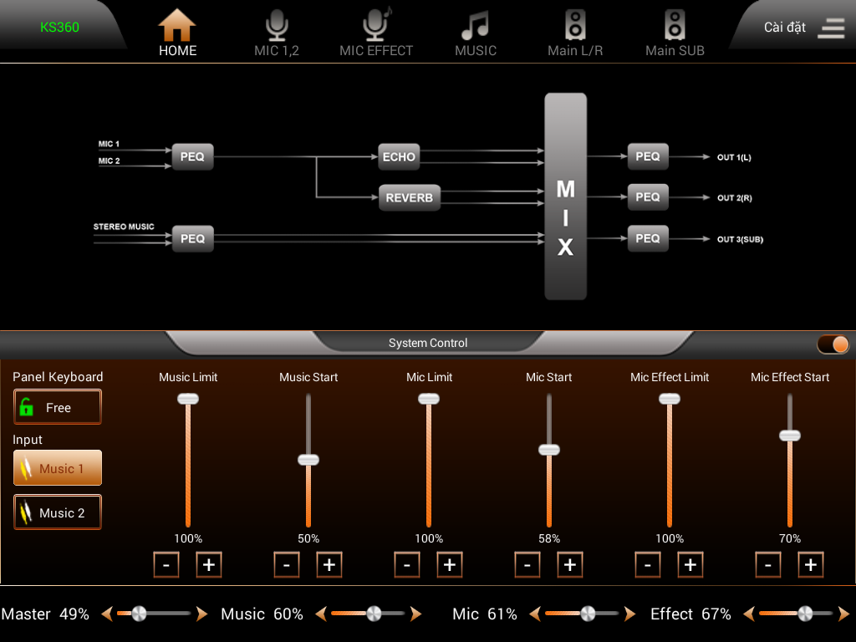Viewport: 856px width, 642px height.
Task: Select the Music 1 input
Action: pyautogui.click(x=58, y=468)
